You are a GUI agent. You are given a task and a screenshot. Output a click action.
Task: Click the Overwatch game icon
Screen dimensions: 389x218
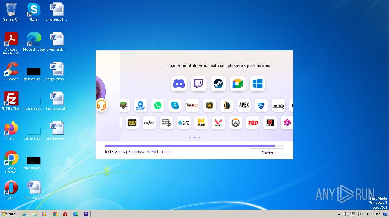coord(236,123)
